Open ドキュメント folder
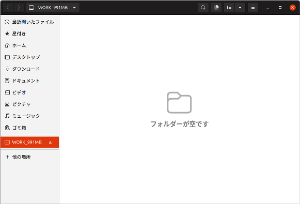300x204 pixels. click(30, 81)
